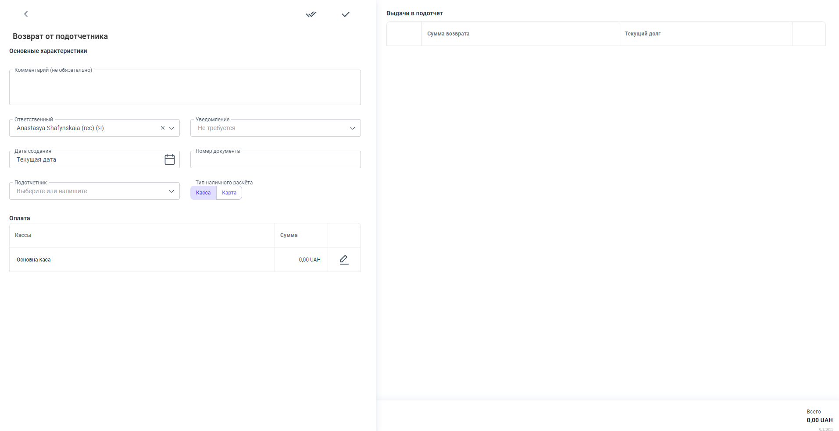Click the Текущий долг column header
The image size is (839, 431).
[642, 34]
